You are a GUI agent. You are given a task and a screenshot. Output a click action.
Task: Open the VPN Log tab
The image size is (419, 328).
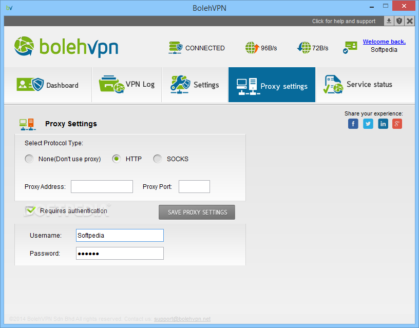coord(127,85)
